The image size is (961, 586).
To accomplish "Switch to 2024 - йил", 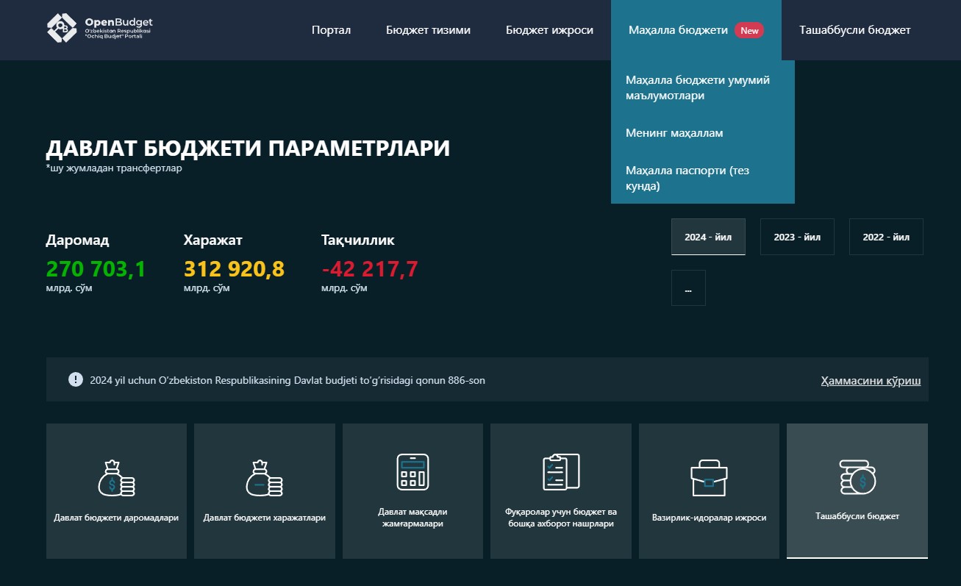I will pyautogui.click(x=708, y=237).
